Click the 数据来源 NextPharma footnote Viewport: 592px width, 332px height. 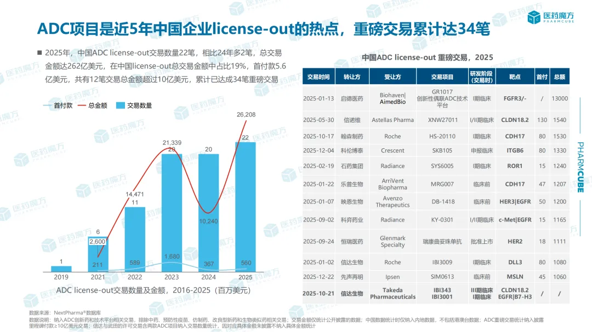pos(65,313)
